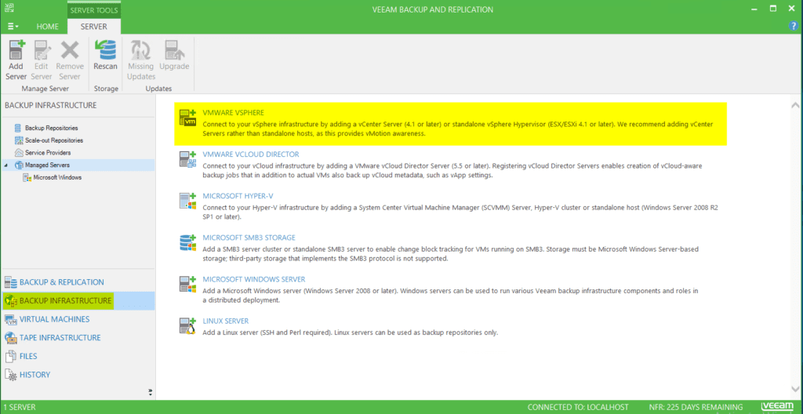The height and width of the screenshot is (414, 803).
Task: Click the SERVER TOOLS contextual tab
Action: [x=94, y=9]
